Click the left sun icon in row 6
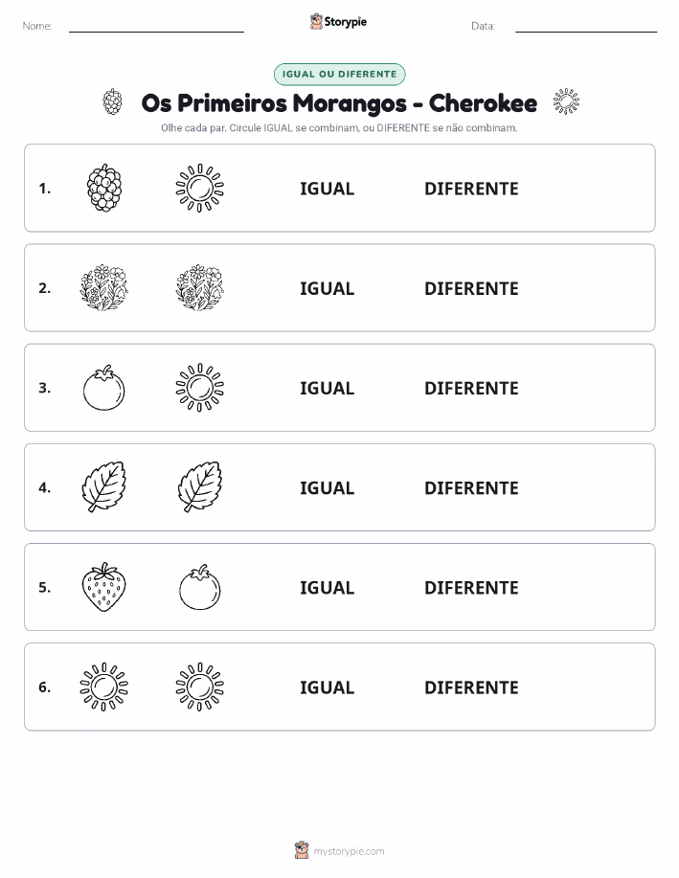679x878 pixels. click(x=104, y=687)
